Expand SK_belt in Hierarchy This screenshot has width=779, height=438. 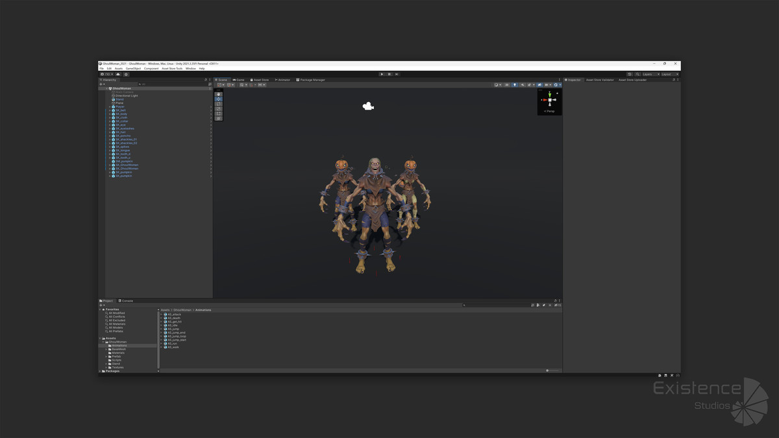tap(110, 110)
